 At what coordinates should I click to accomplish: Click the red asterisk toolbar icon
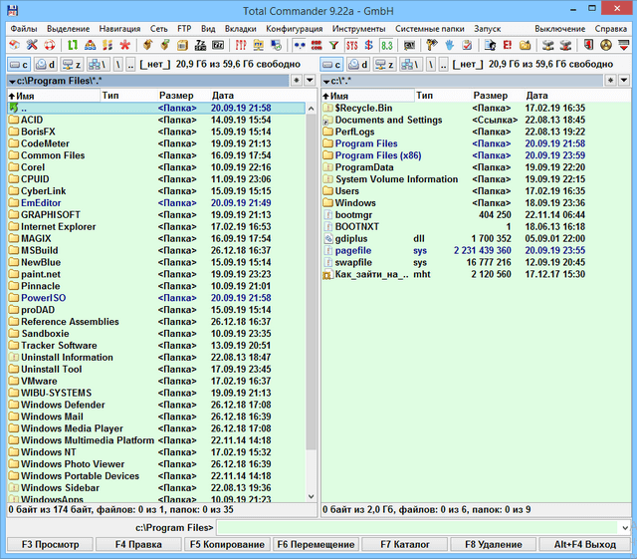124,46
